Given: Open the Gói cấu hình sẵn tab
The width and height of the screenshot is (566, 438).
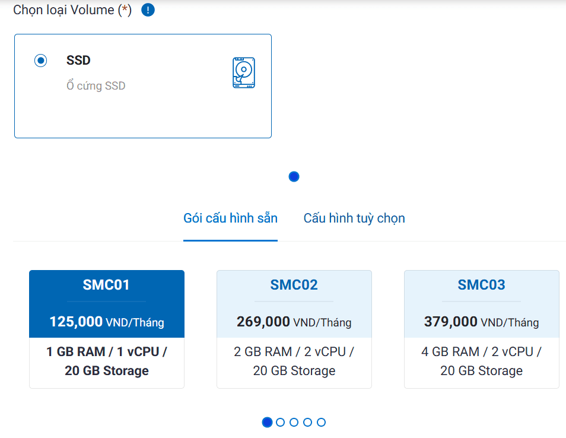Looking at the screenshot, I should [x=230, y=218].
